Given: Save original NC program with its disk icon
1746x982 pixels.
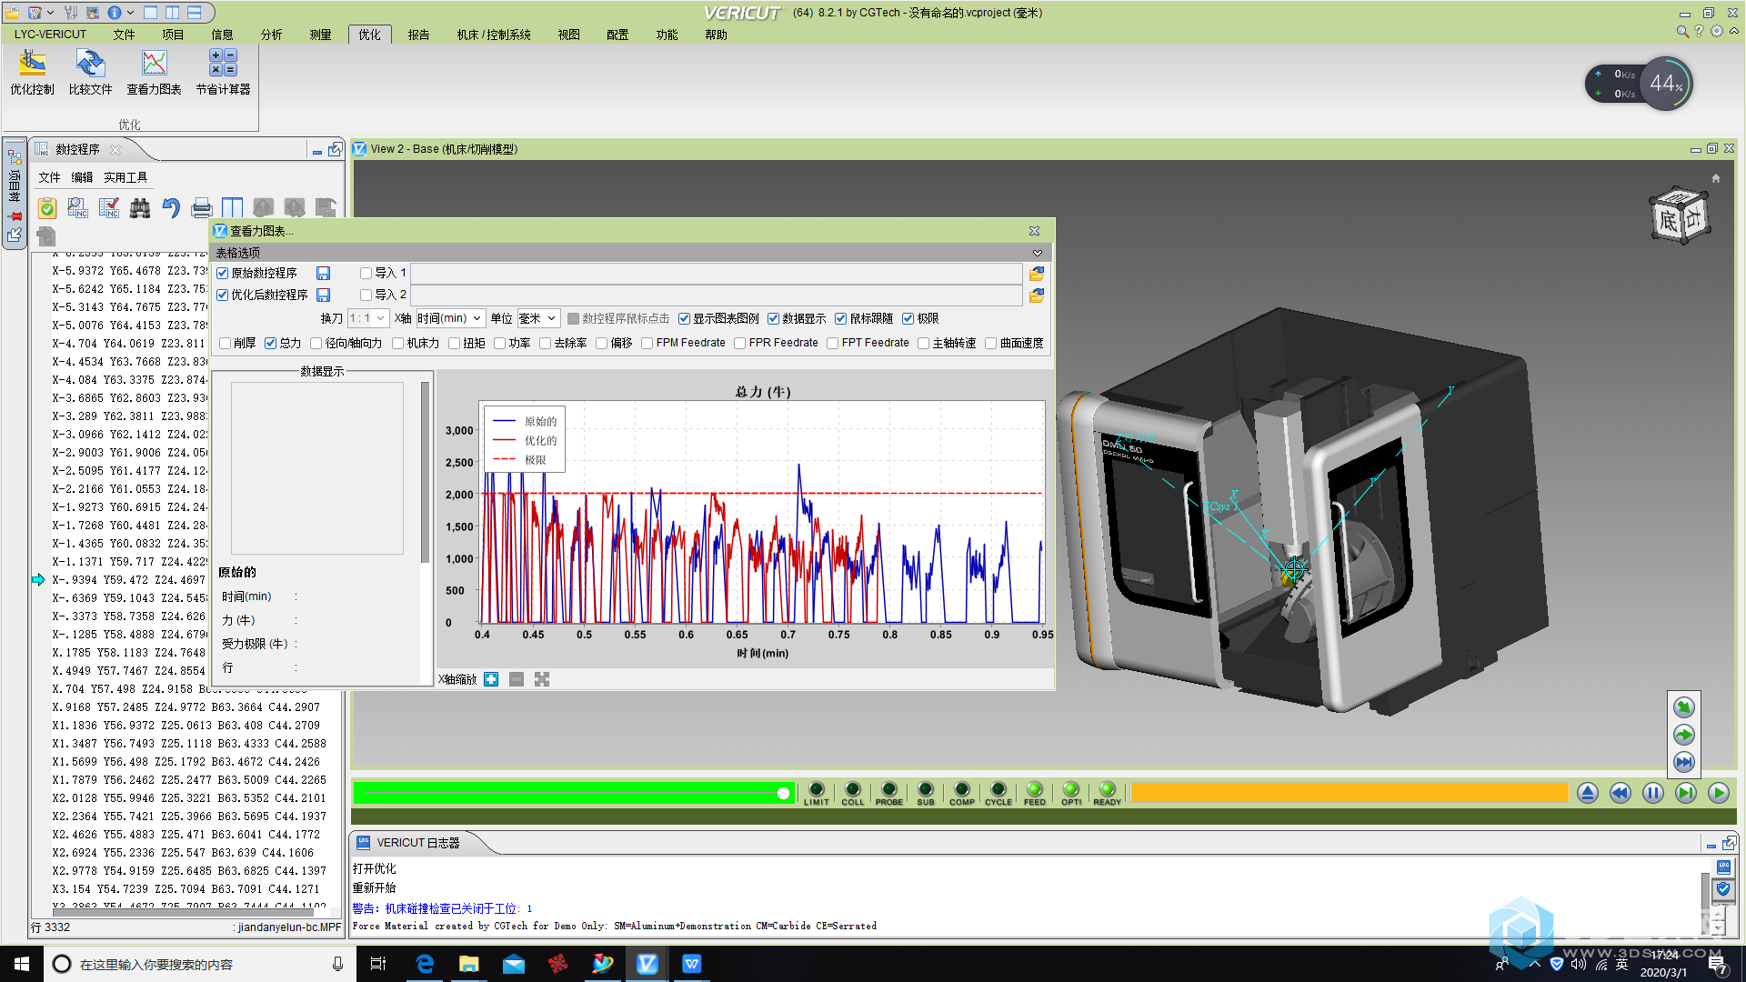Looking at the screenshot, I should tap(323, 273).
